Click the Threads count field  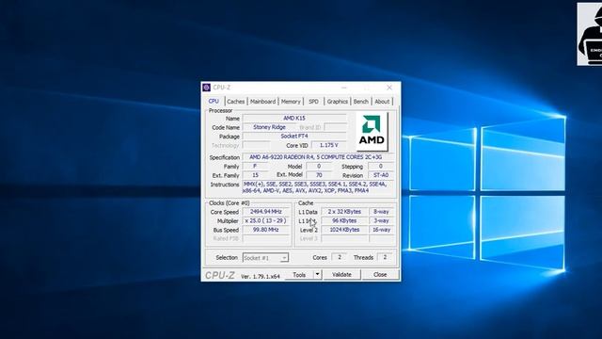(x=385, y=257)
